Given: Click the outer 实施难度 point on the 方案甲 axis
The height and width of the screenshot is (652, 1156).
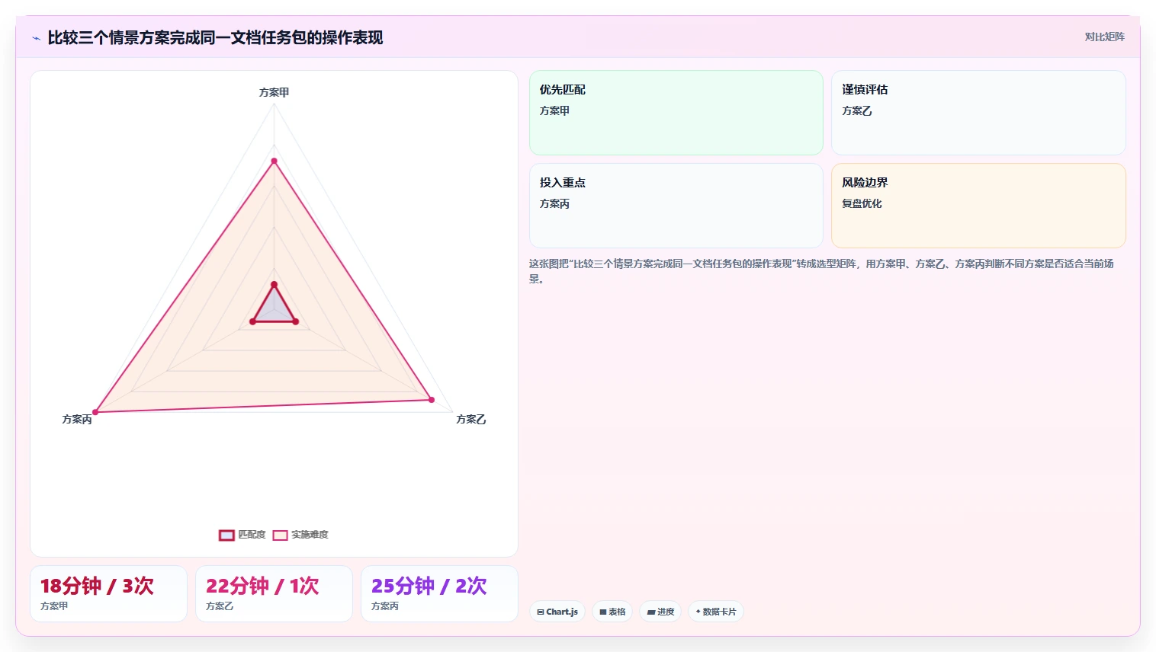Looking at the screenshot, I should tap(274, 161).
